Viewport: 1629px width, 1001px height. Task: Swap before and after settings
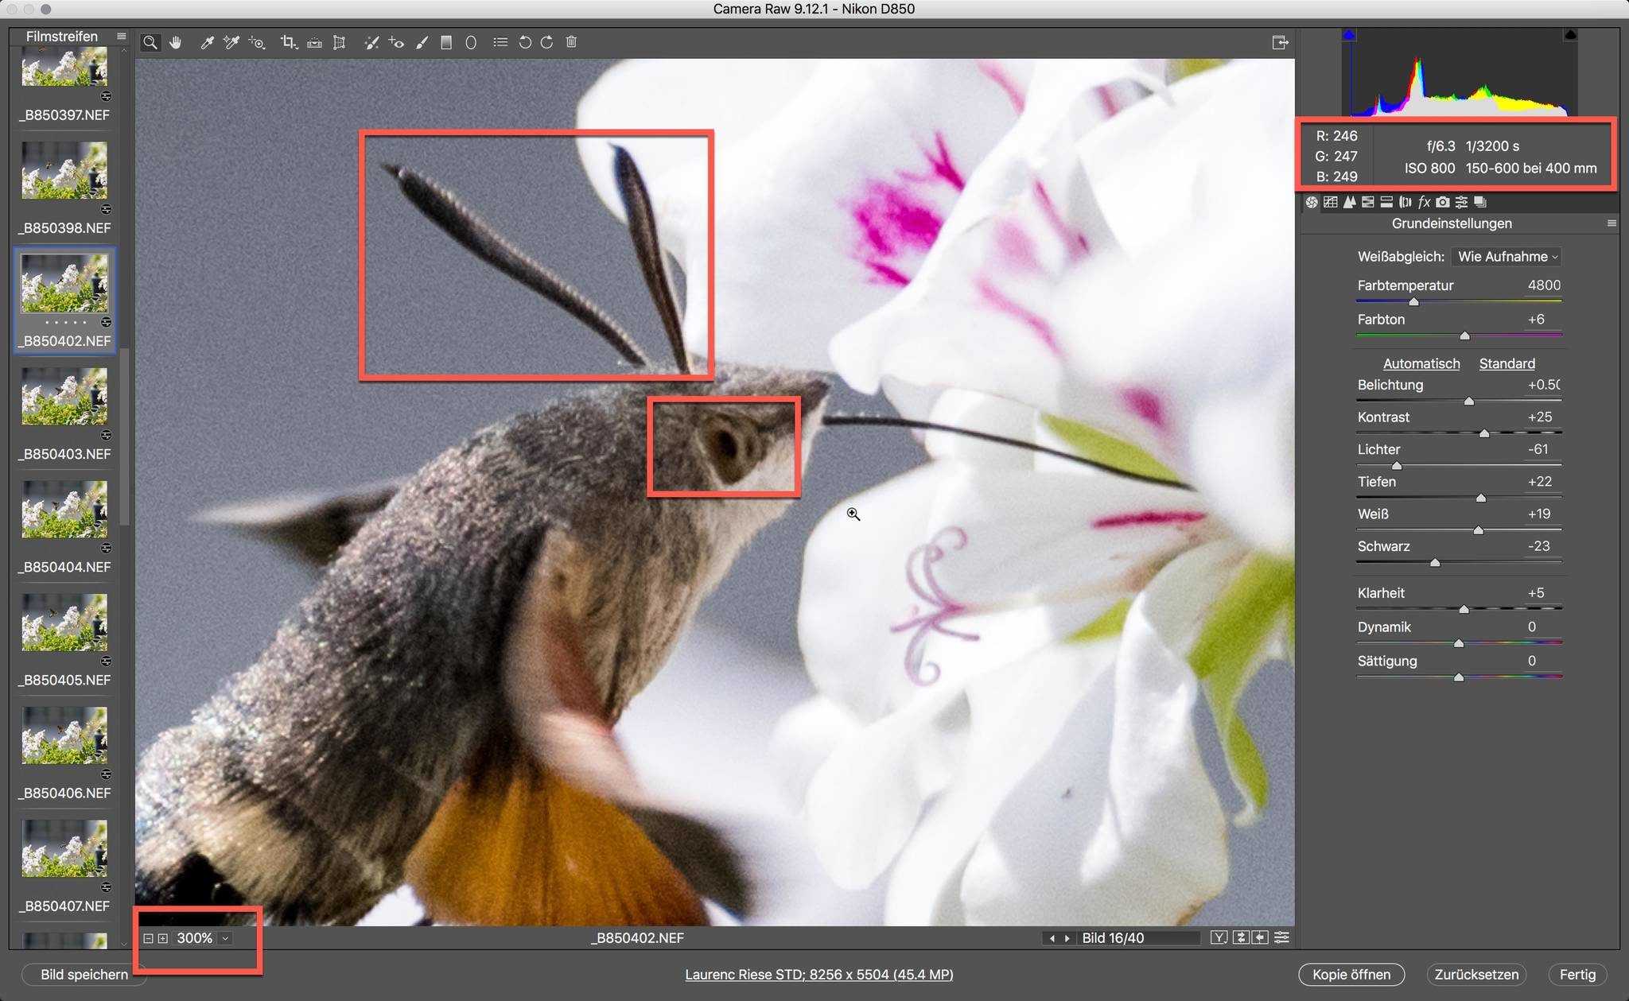click(1241, 938)
